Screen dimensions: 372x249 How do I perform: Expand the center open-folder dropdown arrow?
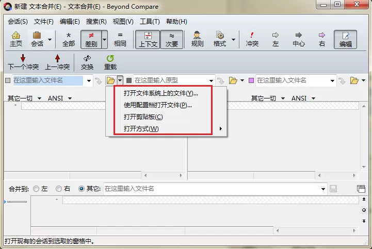click(x=242, y=80)
